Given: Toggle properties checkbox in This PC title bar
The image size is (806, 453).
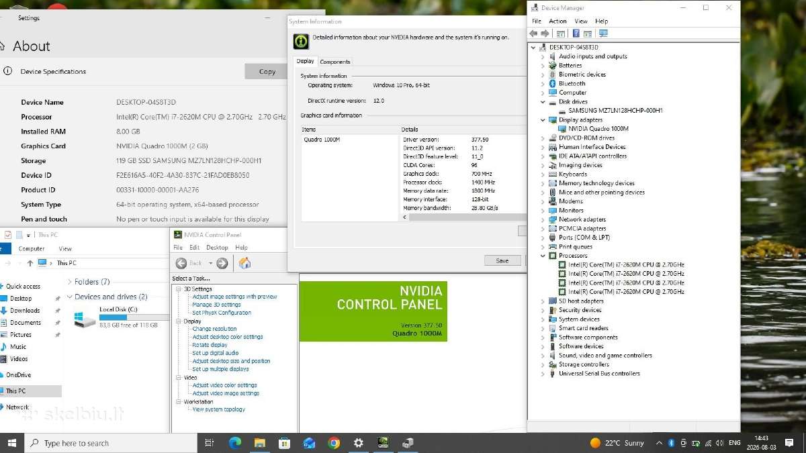Looking at the screenshot, I should click(x=8, y=235).
